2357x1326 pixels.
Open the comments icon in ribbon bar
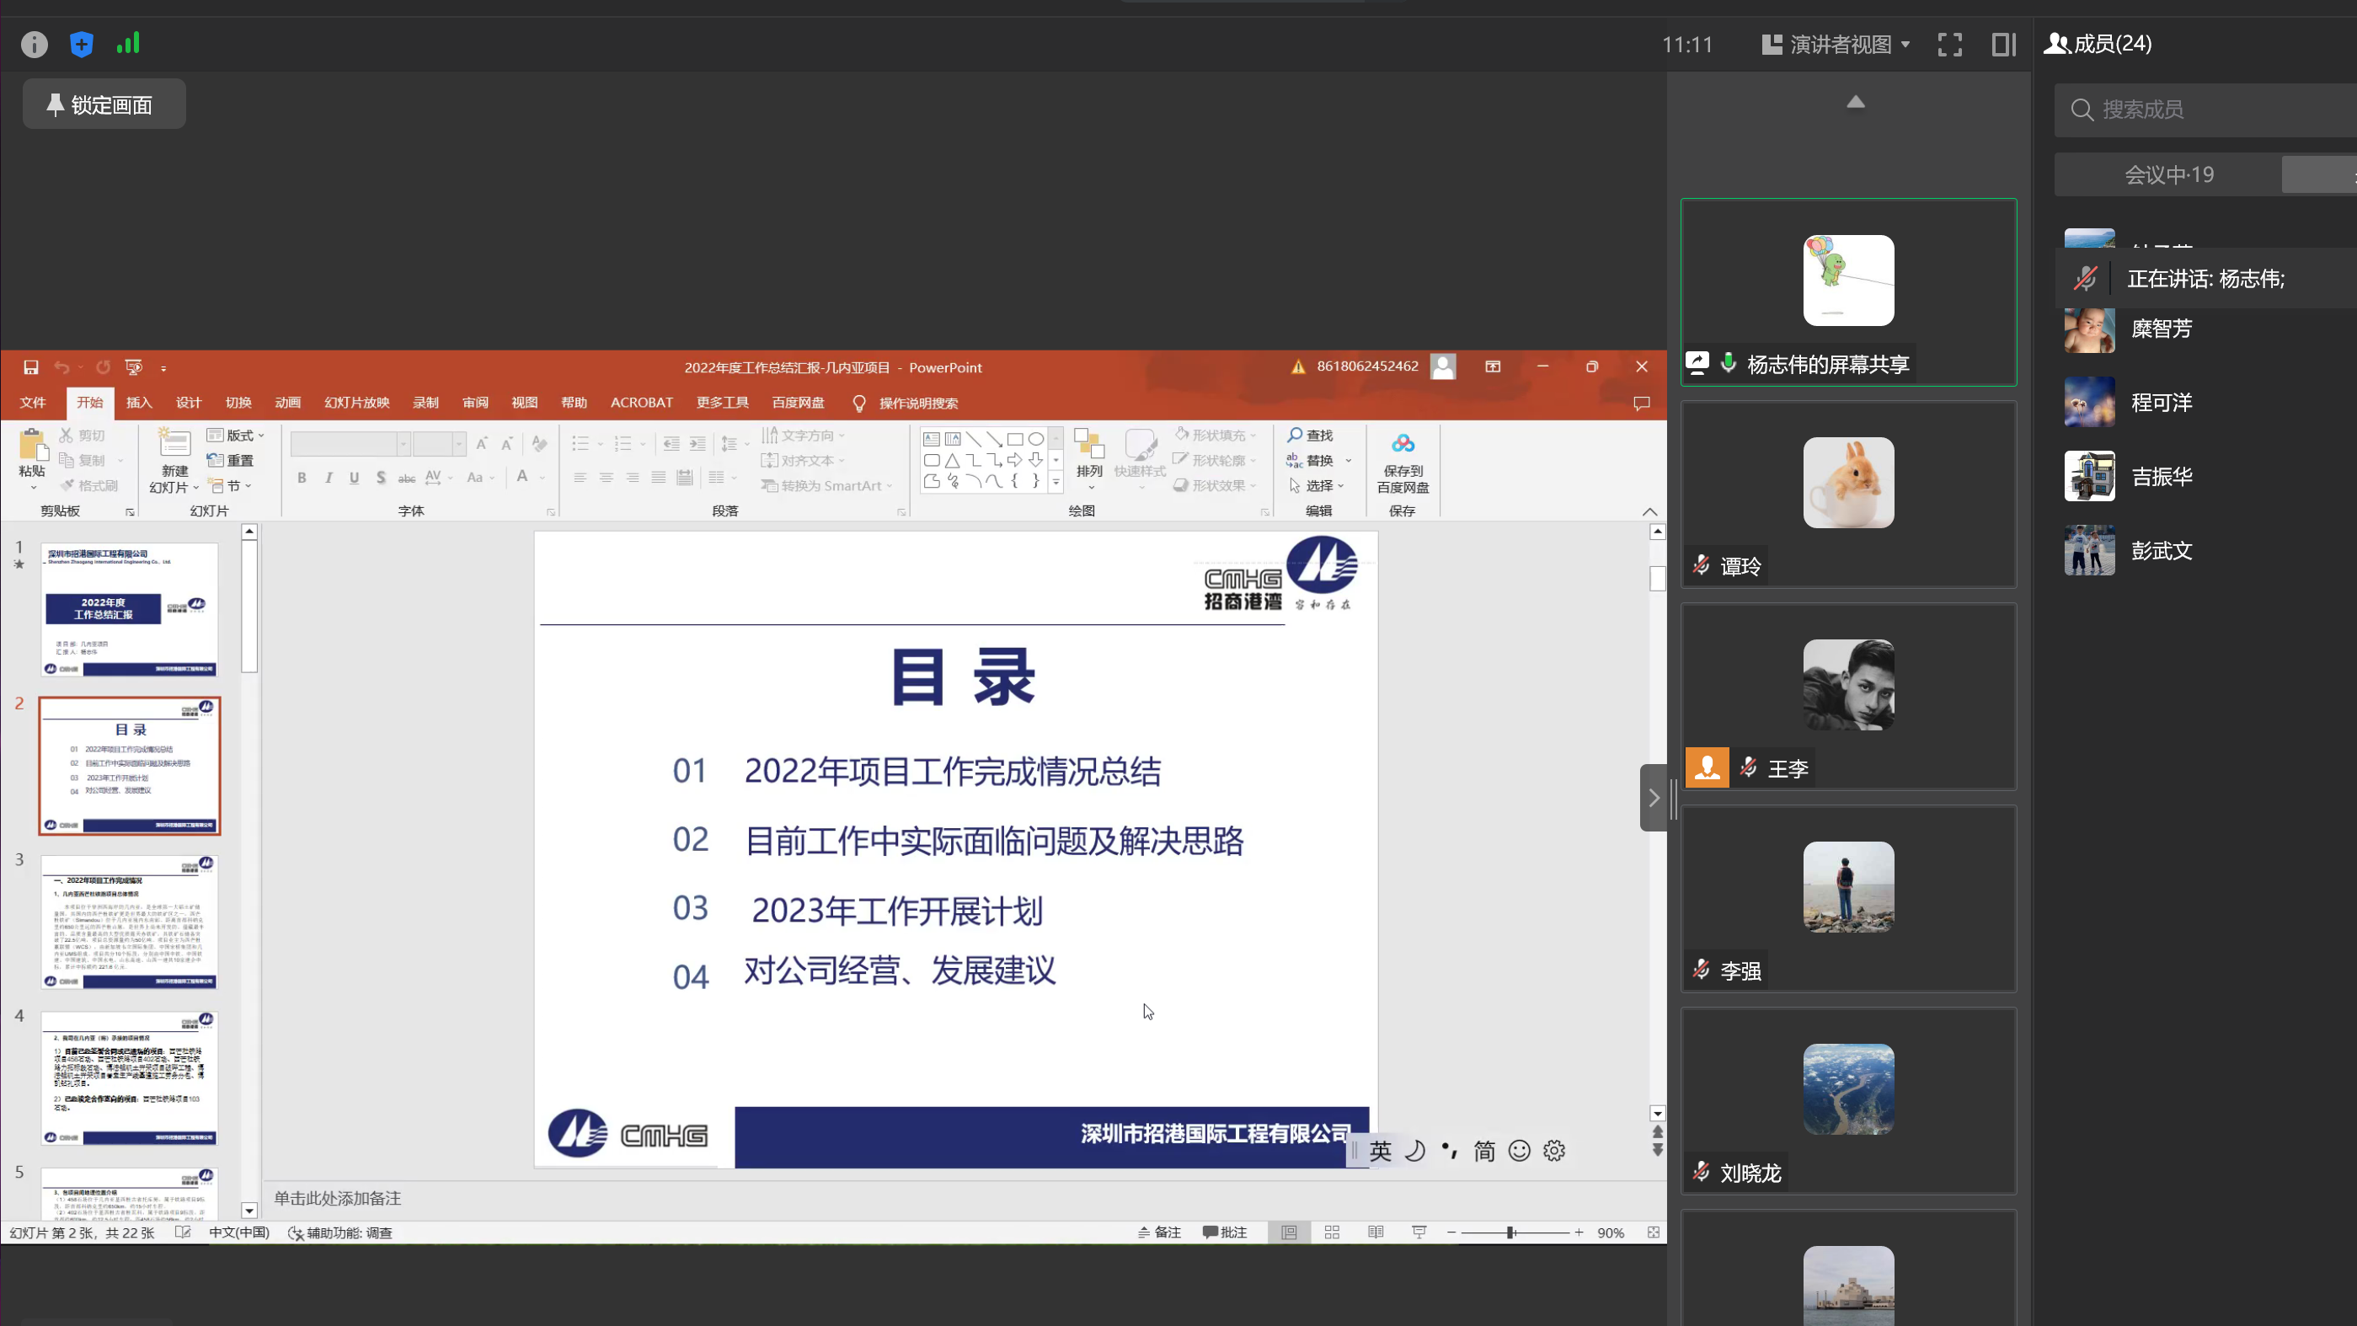(1642, 403)
